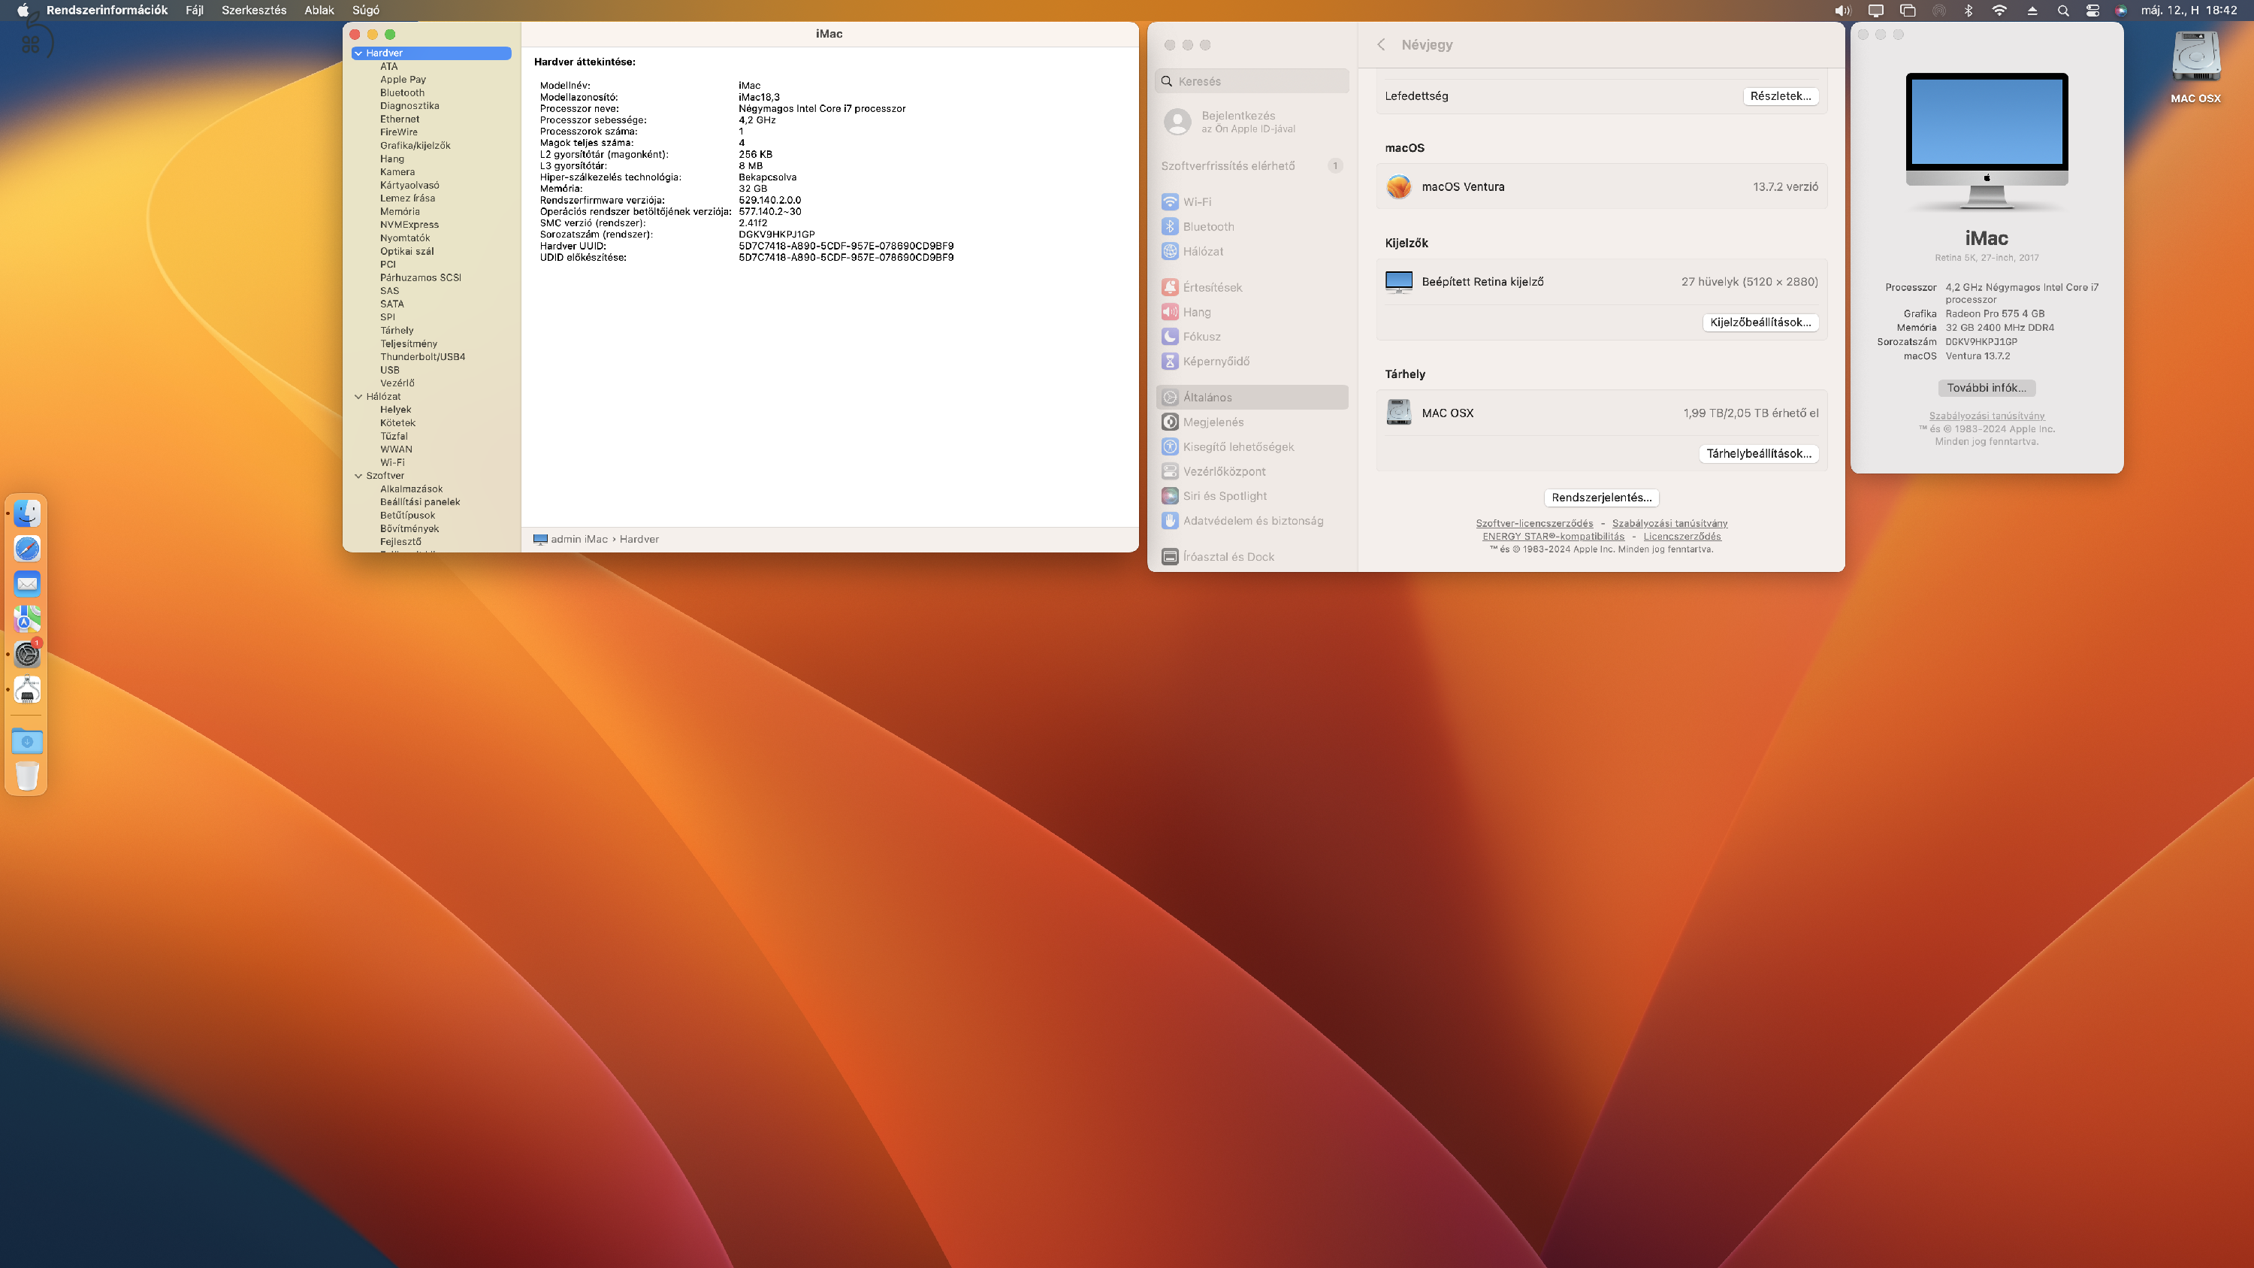Select Memória in hardware tree

coord(399,212)
